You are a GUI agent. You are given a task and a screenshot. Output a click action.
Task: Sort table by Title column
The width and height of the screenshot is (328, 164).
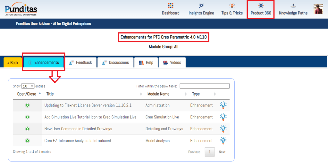click(x=50, y=94)
